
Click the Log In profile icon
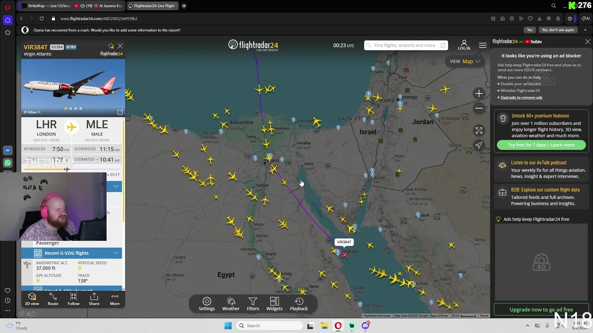(464, 45)
